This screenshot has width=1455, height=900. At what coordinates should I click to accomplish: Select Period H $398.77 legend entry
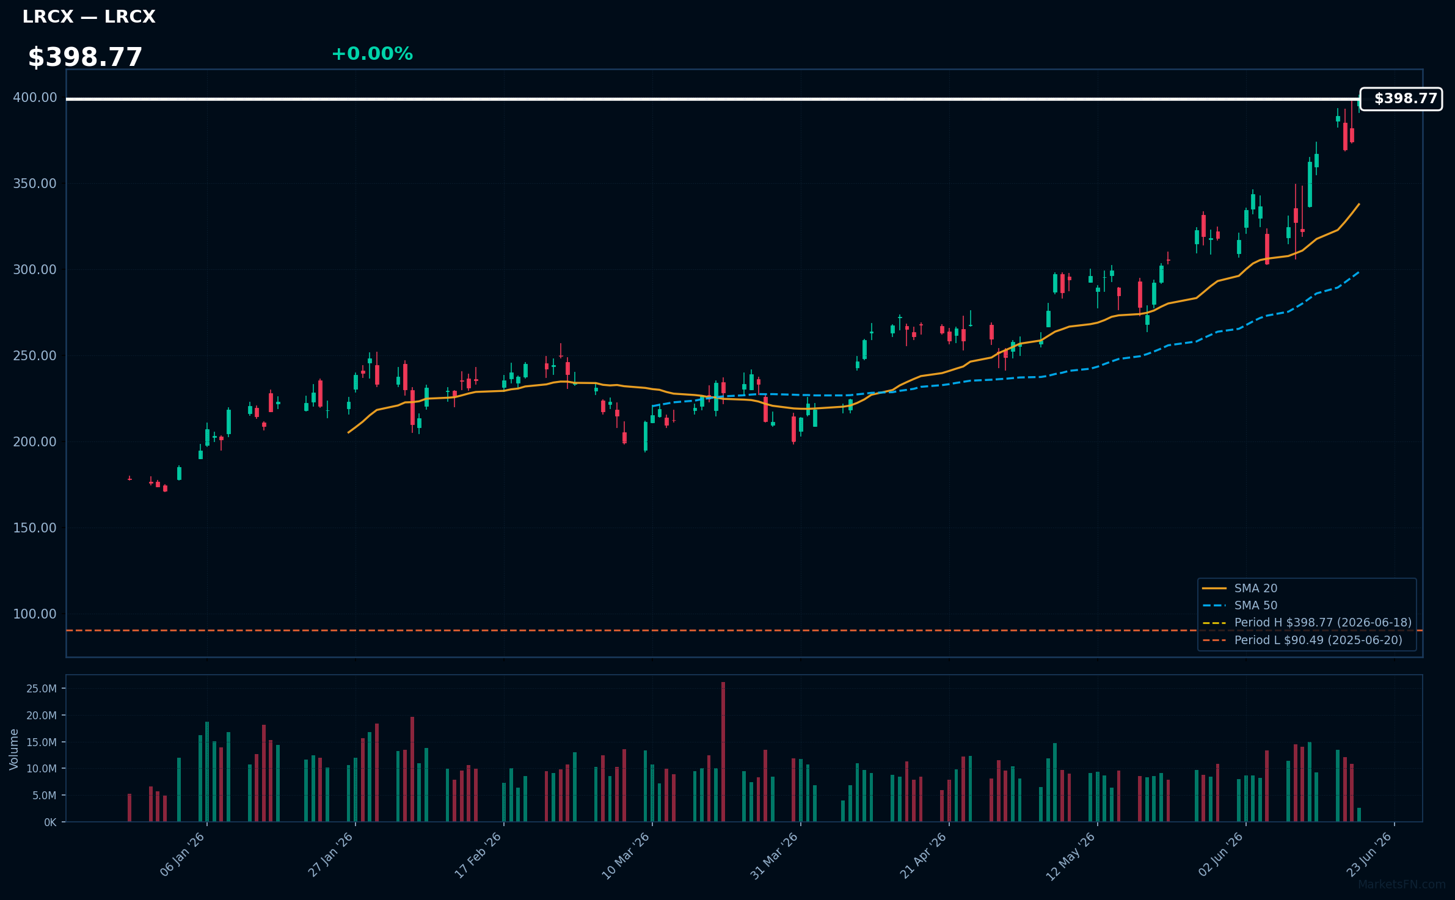(1307, 622)
